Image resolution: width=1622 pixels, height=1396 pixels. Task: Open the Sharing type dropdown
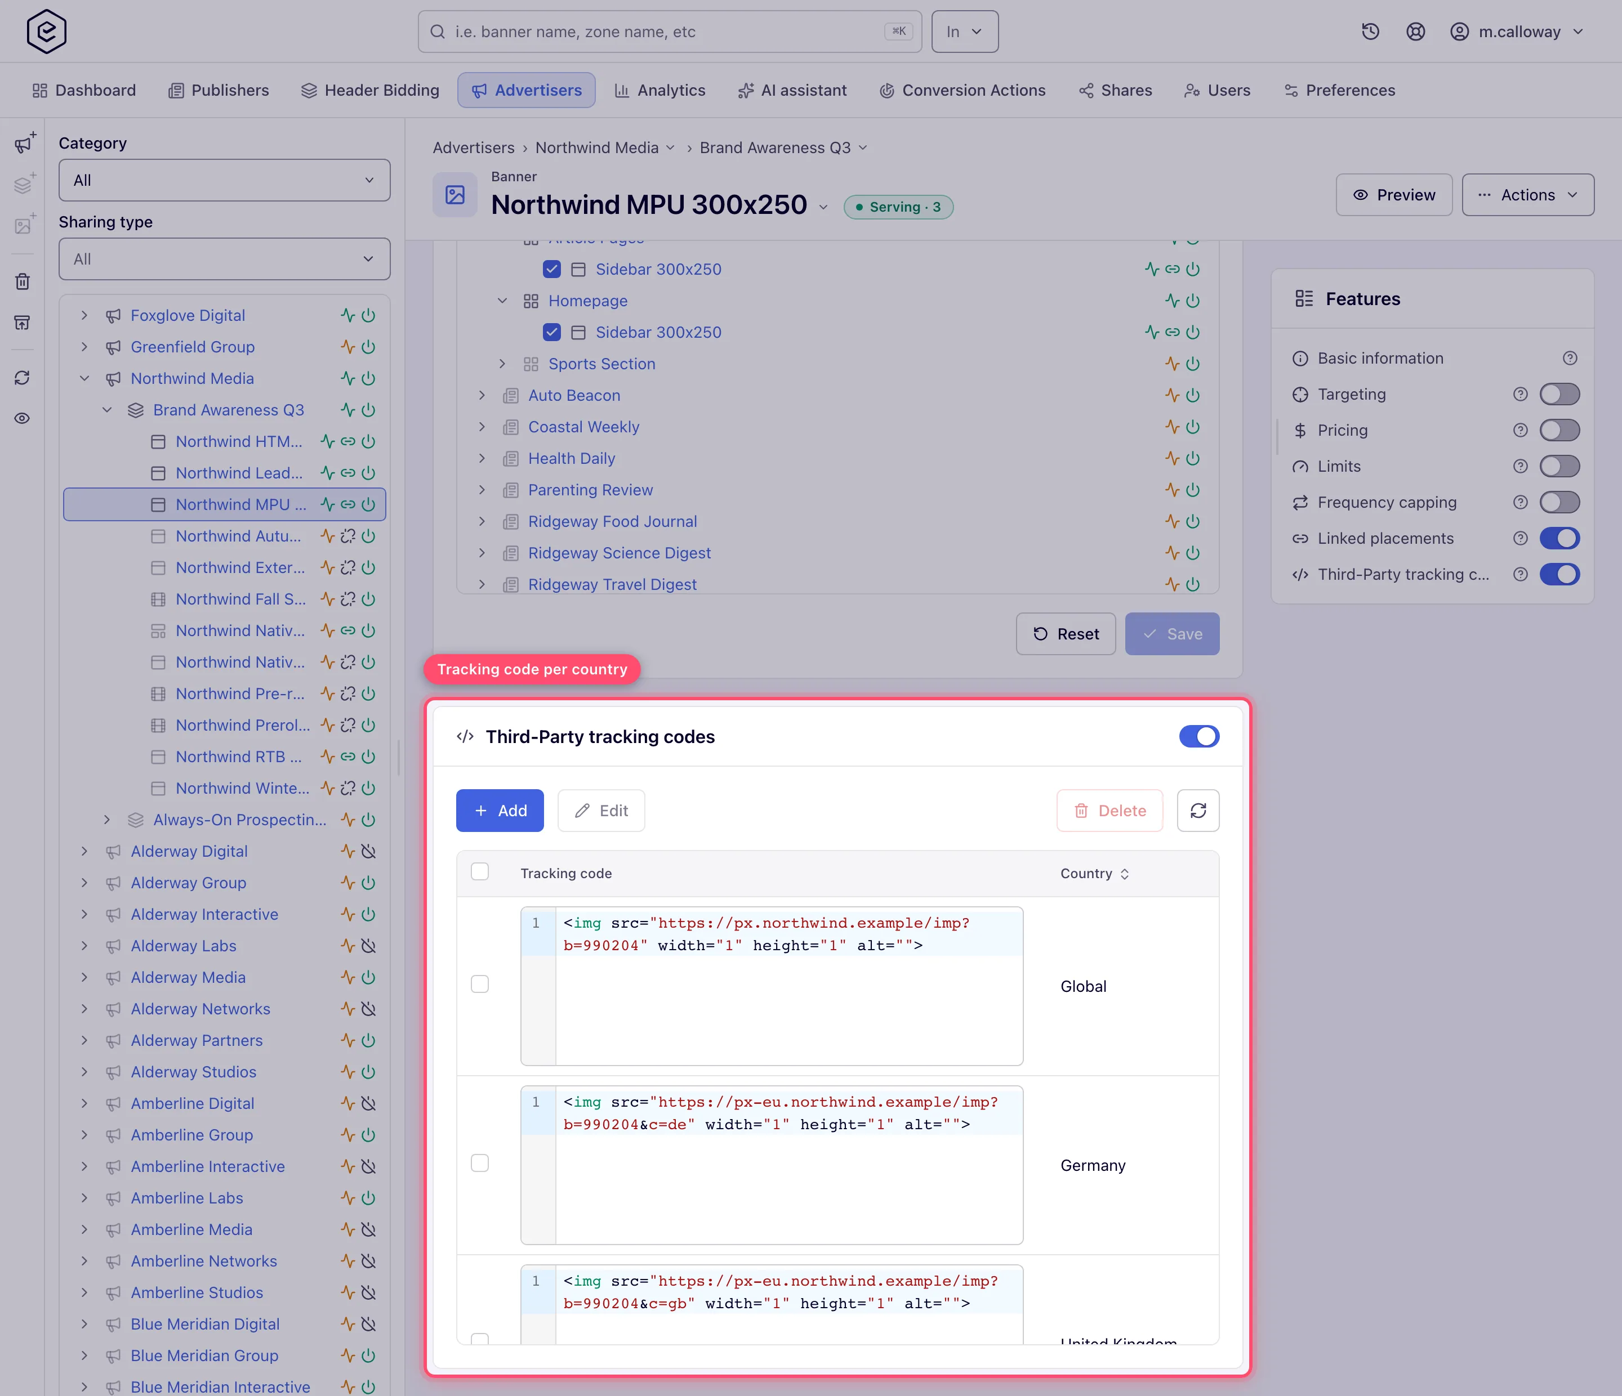(x=225, y=259)
